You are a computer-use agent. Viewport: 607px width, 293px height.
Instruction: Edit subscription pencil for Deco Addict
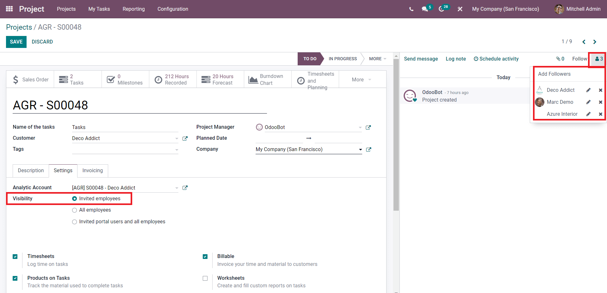588,90
